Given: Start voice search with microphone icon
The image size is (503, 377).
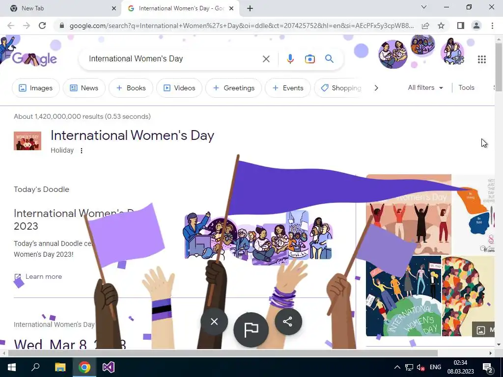Looking at the screenshot, I should (x=290, y=59).
